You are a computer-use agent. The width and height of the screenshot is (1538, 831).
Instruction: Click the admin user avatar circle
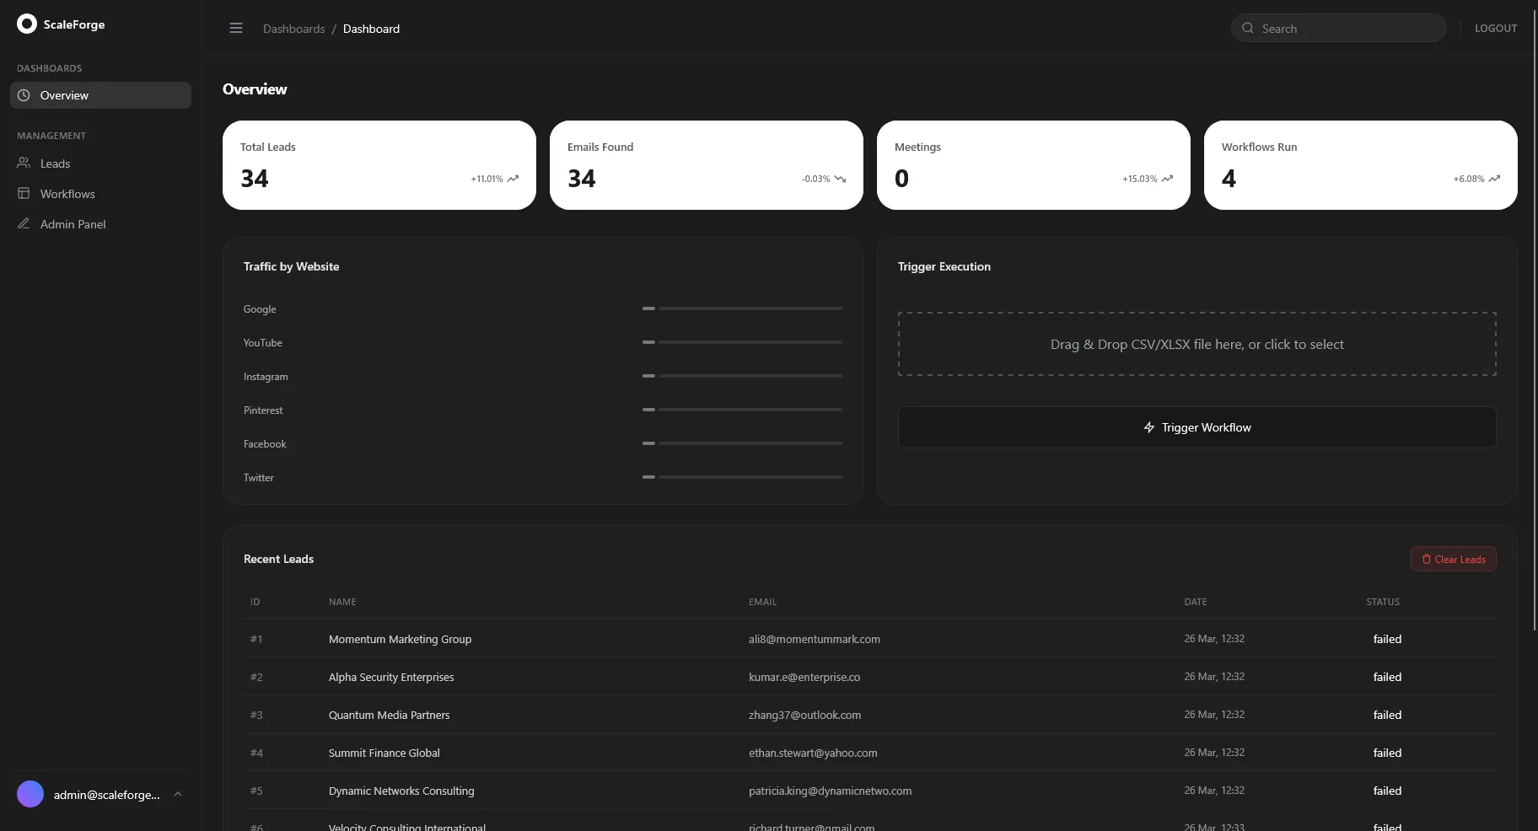[x=30, y=794]
